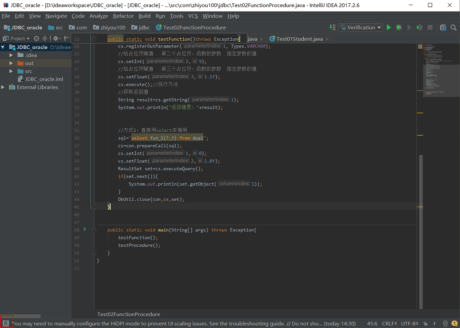Click Scroll from Source target icon
460x328 pixels.
tap(36, 38)
